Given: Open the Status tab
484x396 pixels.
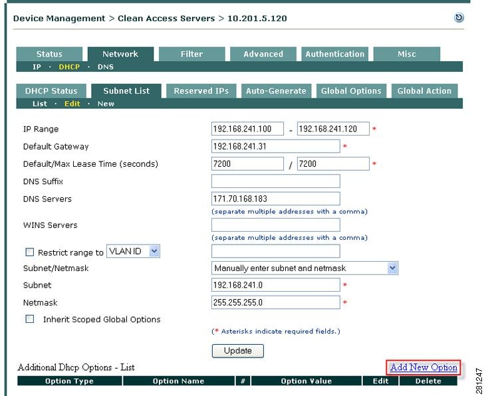Looking at the screenshot, I should point(49,54).
